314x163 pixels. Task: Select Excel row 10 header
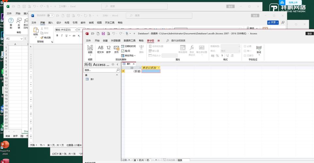pyautogui.click(x=6, y=78)
